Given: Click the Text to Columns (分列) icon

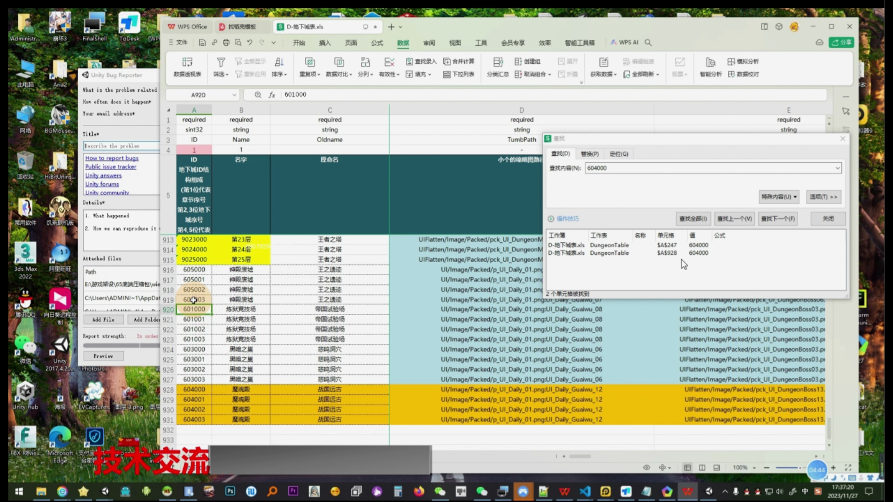Looking at the screenshot, I should (365, 62).
